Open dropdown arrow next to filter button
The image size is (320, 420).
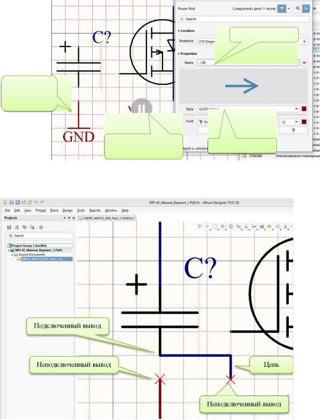tap(288, 8)
